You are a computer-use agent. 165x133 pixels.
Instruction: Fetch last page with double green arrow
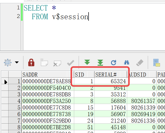(x=100, y=62)
